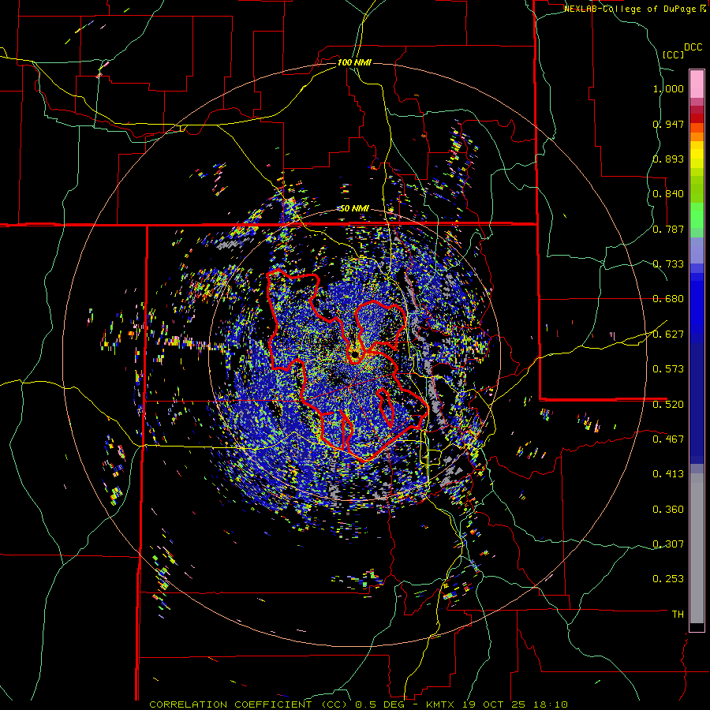Click the KMTX station identifier
The height and width of the screenshot is (710, 710).
442,704
